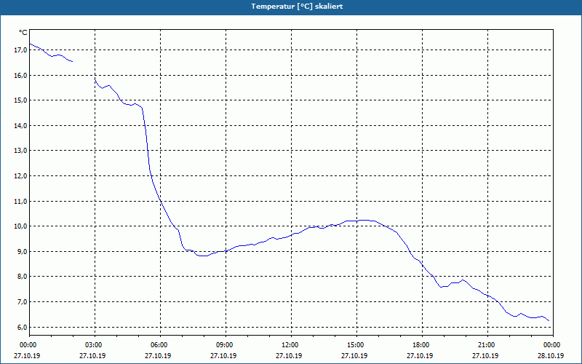This screenshot has width=582, height=364.
Task: Click the 13,0 y-axis value
Action: [x=20, y=151]
